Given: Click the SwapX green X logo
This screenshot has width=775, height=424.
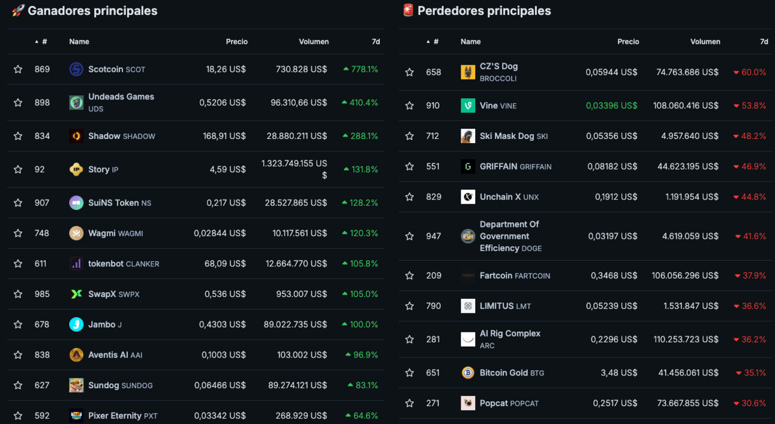Looking at the screenshot, I should click(76, 294).
